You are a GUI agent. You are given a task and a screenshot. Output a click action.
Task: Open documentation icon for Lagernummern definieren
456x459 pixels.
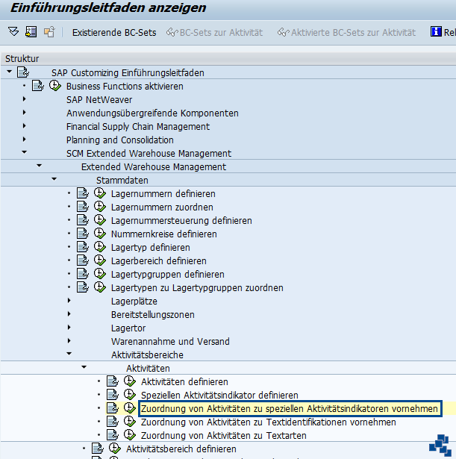click(x=83, y=194)
